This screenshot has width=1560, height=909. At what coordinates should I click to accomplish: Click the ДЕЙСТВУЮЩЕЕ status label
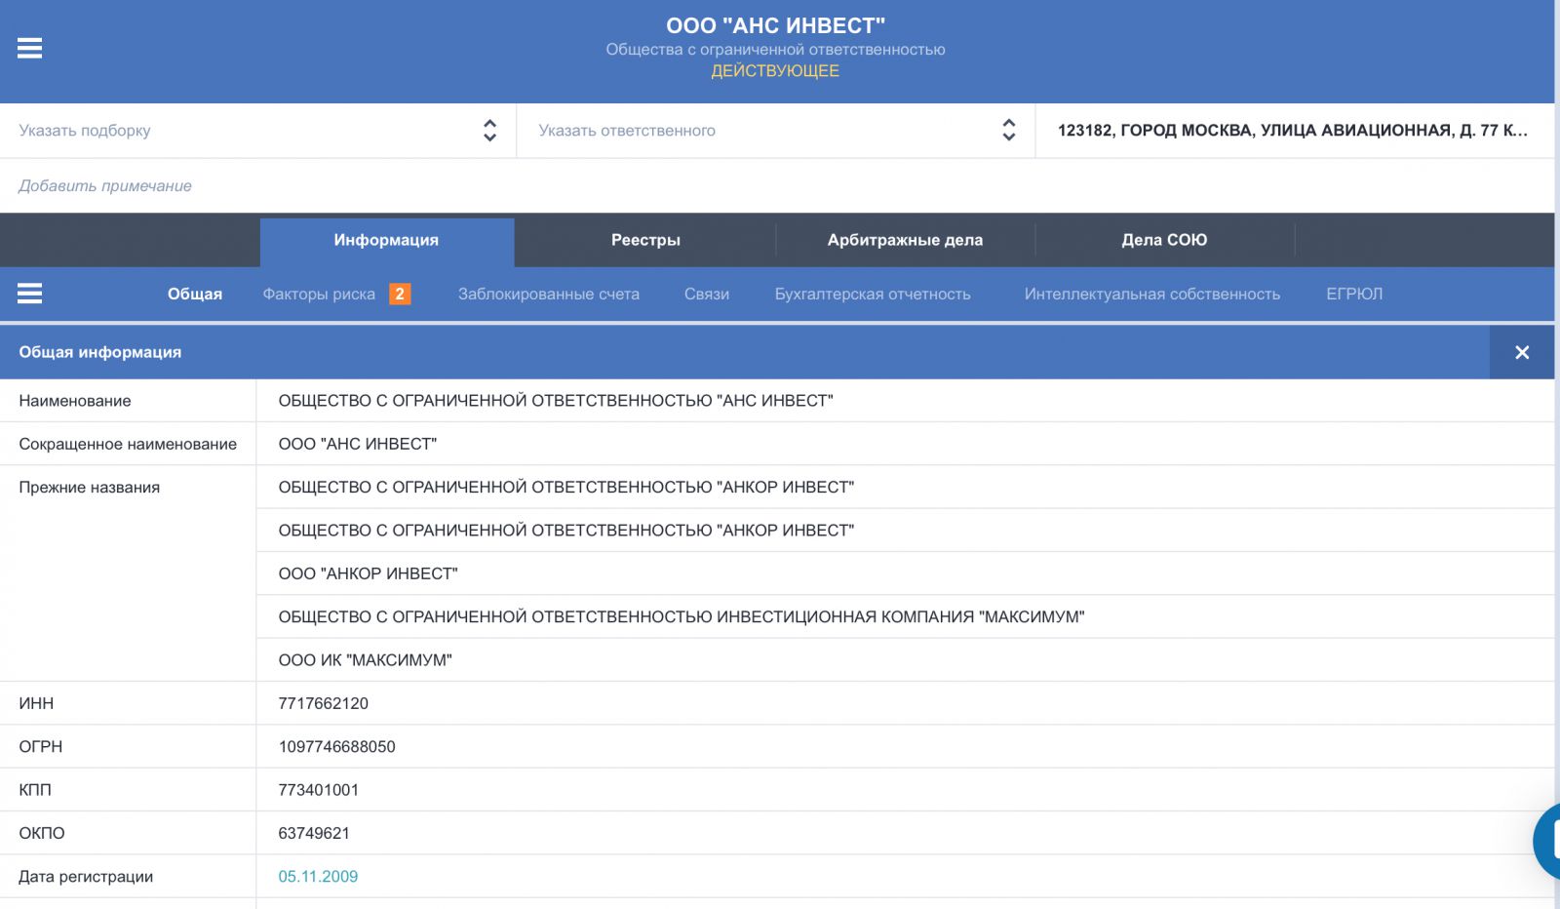click(775, 70)
